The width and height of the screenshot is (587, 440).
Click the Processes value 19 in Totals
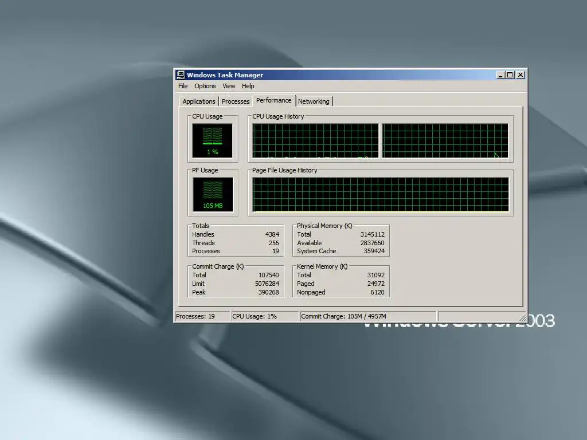click(276, 251)
